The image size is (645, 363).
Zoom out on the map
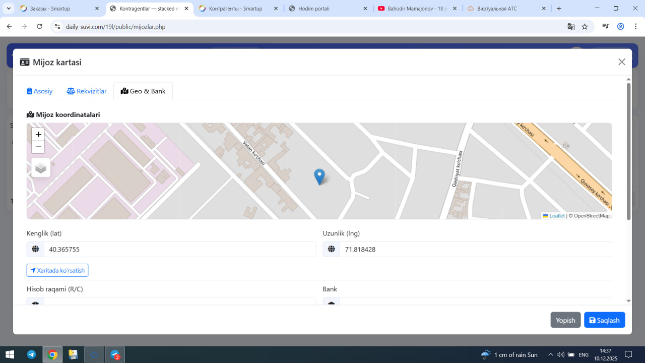[x=38, y=147]
